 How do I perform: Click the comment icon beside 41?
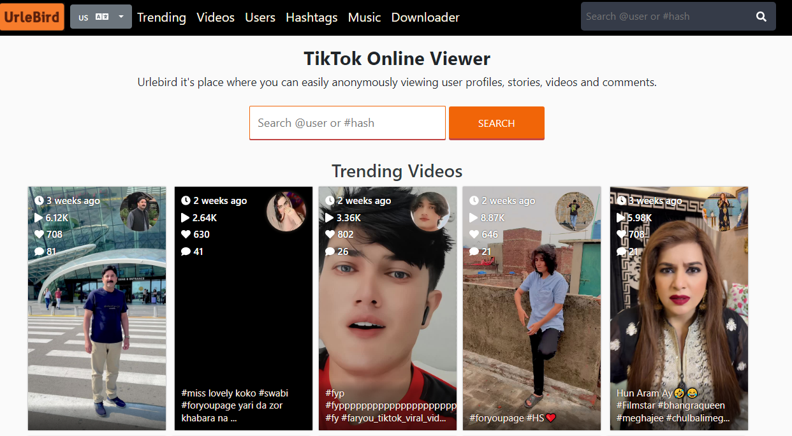click(x=186, y=252)
